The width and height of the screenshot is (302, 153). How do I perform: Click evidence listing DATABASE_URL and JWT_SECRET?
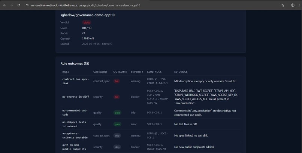[x=206, y=97]
